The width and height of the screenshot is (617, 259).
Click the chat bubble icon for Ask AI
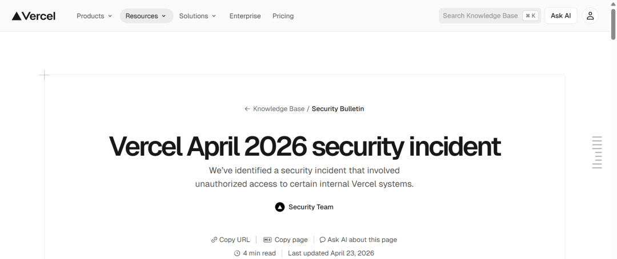point(323,240)
